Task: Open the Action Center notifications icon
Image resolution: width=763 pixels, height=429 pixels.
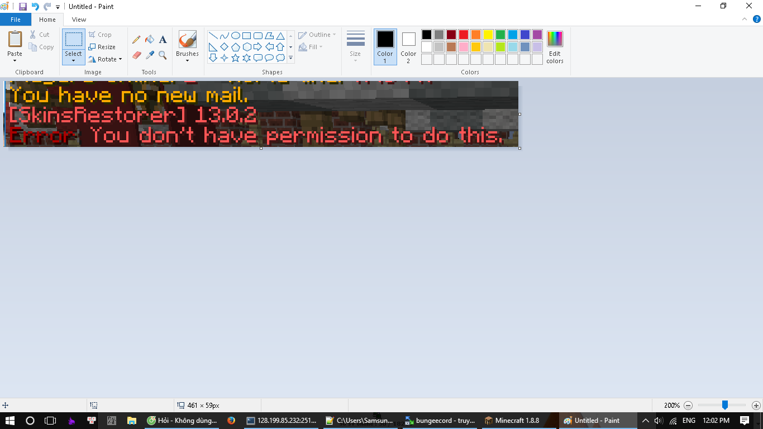Action: coord(745,421)
